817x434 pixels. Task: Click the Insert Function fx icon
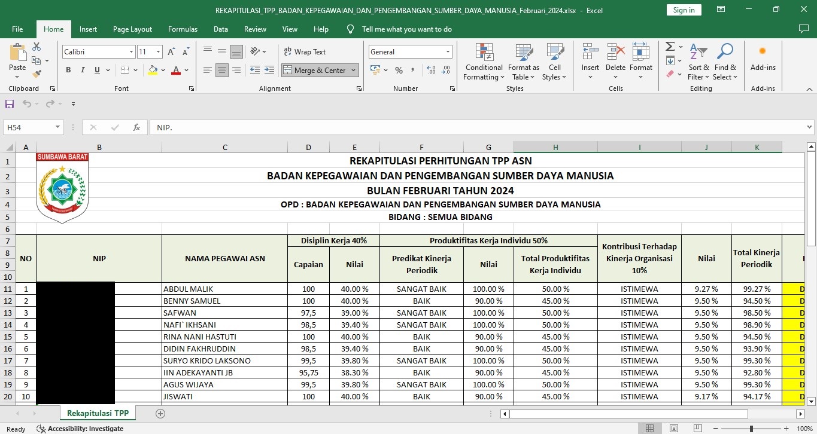pos(136,127)
